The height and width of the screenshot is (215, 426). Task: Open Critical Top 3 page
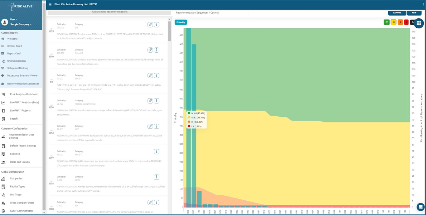click(x=15, y=46)
